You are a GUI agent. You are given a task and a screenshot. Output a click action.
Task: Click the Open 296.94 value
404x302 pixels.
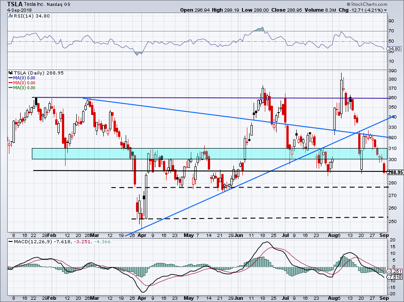point(195,10)
